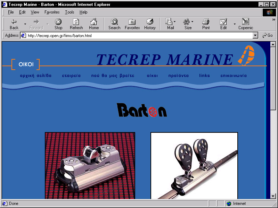
Task: Click the Forward toolbar button
Action: (36, 24)
